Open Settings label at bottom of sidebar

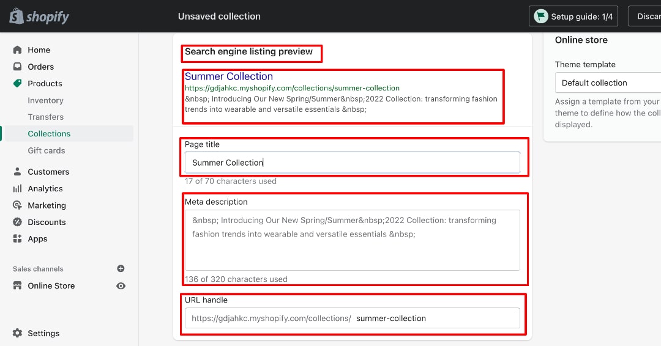[43, 333]
